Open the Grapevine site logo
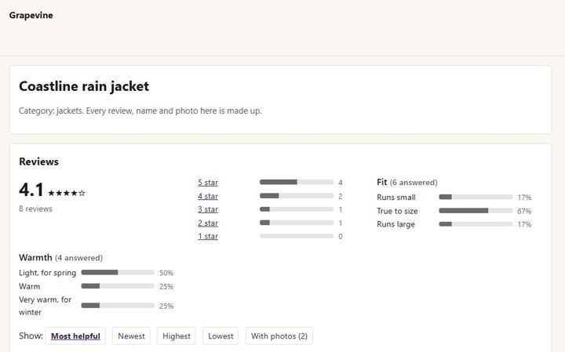Image resolution: width=565 pixels, height=352 pixels. pyautogui.click(x=31, y=15)
